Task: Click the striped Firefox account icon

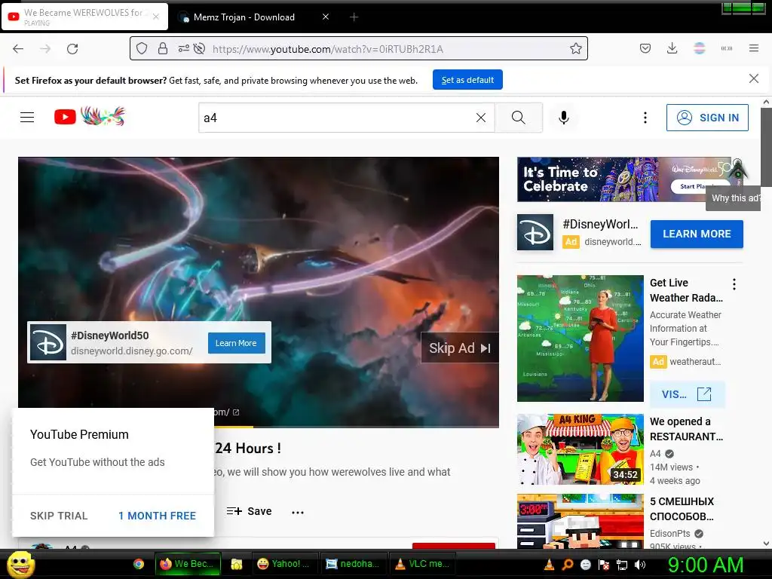Action: pyautogui.click(x=699, y=48)
